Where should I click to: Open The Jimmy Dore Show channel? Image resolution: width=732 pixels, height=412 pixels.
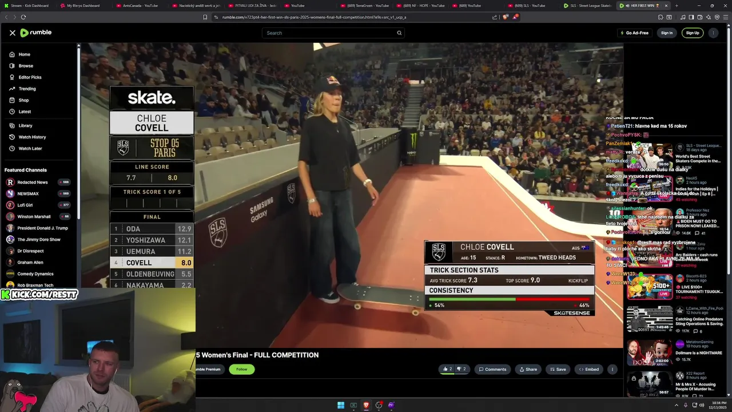[x=39, y=239]
